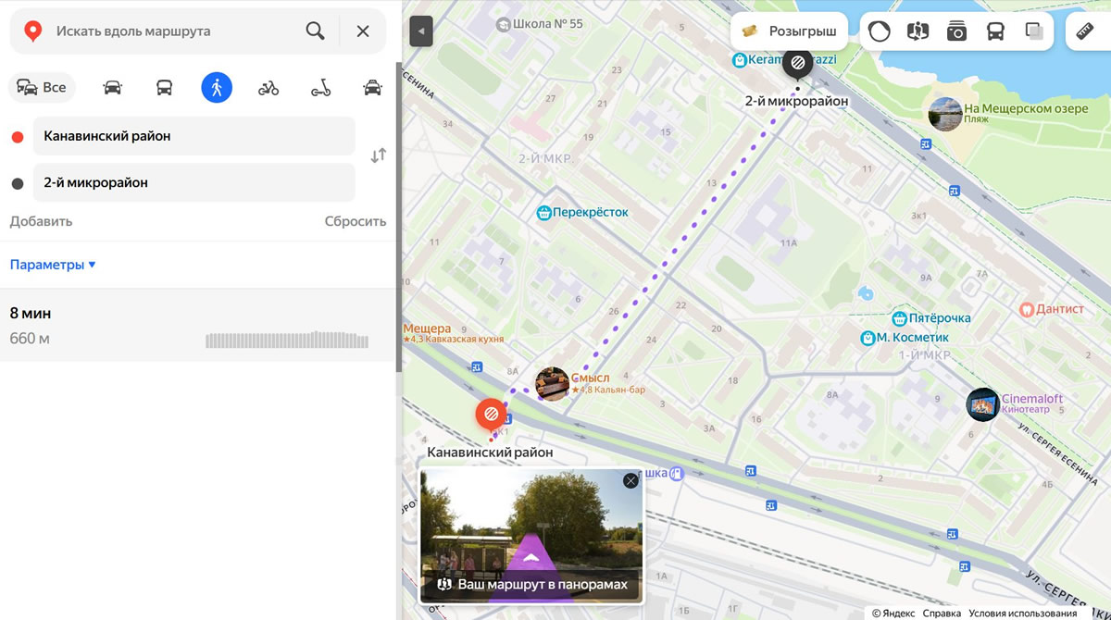Open the route panorama thumbnail
1111x620 pixels.
[531, 536]
